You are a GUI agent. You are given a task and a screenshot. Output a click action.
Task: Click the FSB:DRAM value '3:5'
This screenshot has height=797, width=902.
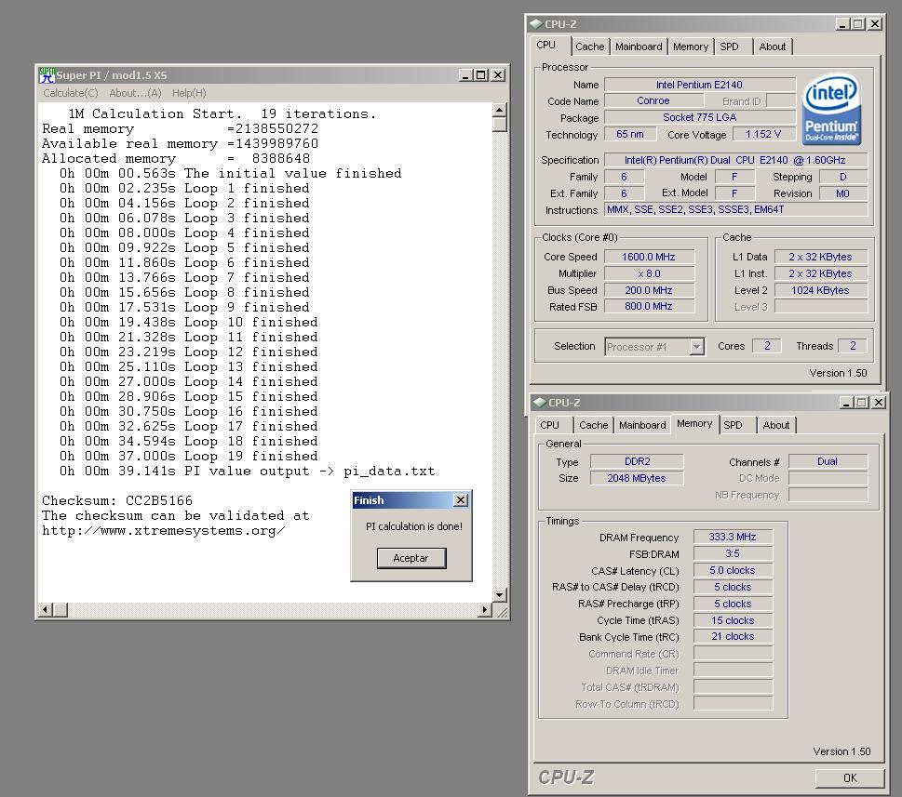[x=733, y=553]
